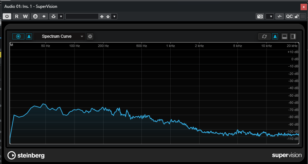Toggle the blue A button beside pause
Viewport: 308px width, 164px height.
click(x=29, y=36)
